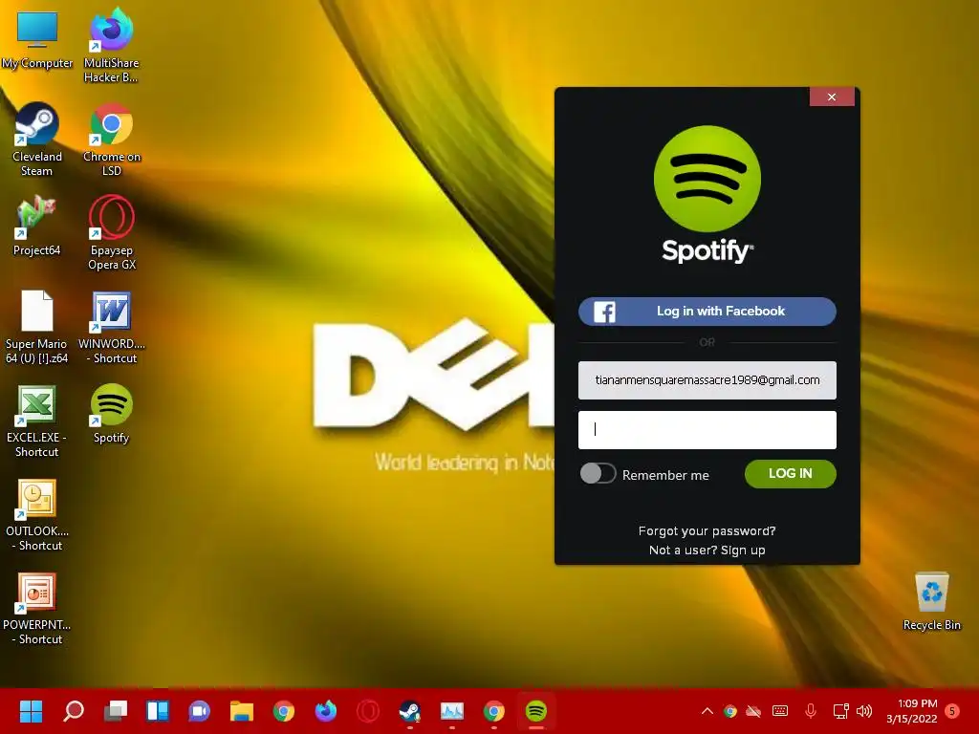Open Chat app in taskbar
Image resolution: width=979 pixels, height=734 pixels.
pos(199,711)
